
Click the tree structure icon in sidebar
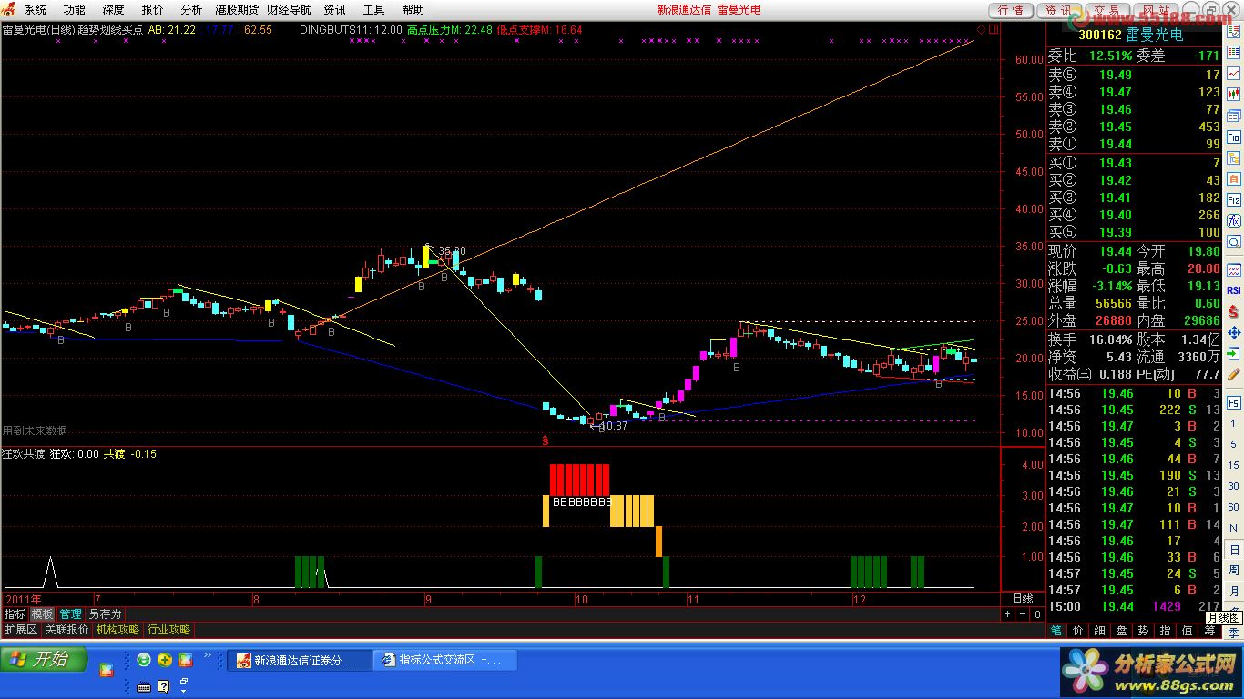1234,157
